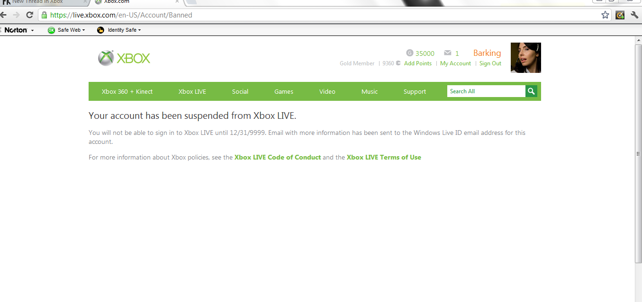Click the Norton extension icon beside the star
642x302 pixels.
click(x=620, y=15)
